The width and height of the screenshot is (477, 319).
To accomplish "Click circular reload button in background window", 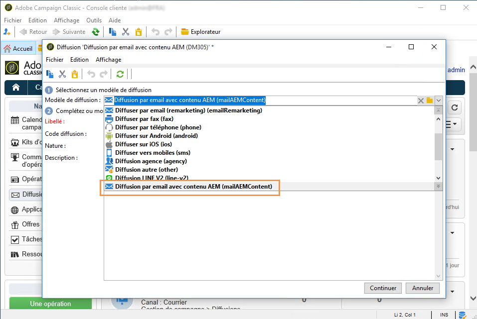I will [x=455, y=107].
